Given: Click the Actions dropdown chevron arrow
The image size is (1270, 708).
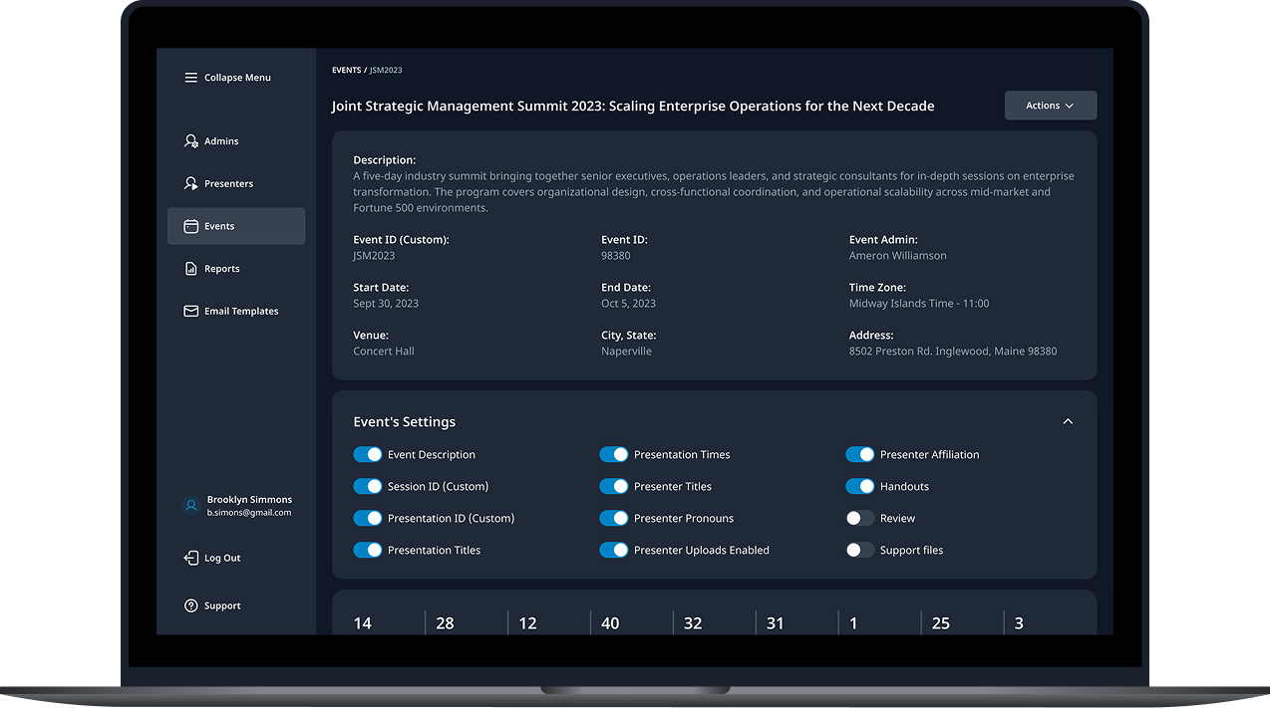Looking at the screenshot, I should pyautogui.click(x=1070, y=106).
